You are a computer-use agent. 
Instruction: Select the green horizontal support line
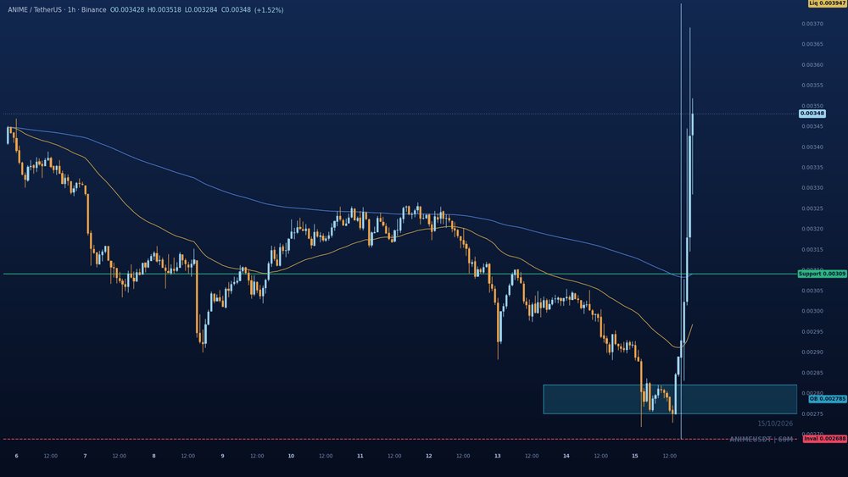(400, 274)
